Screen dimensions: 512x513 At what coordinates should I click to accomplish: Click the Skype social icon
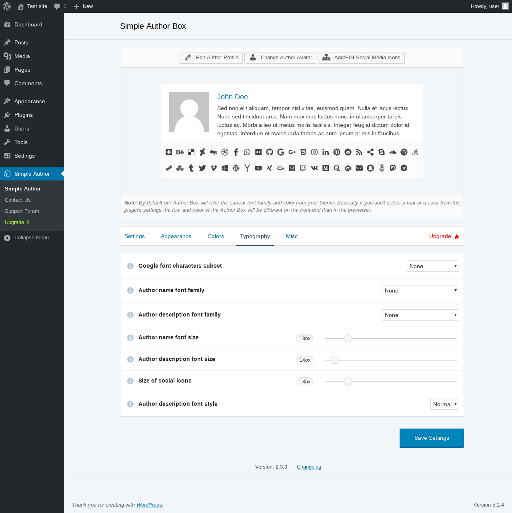[382, 152]
